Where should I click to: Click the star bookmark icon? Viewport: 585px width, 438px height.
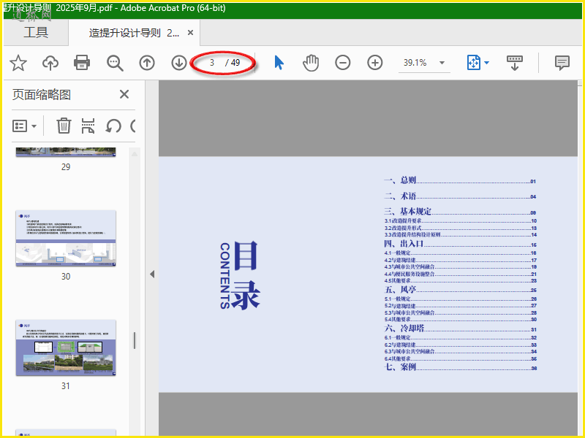point(18,63)
